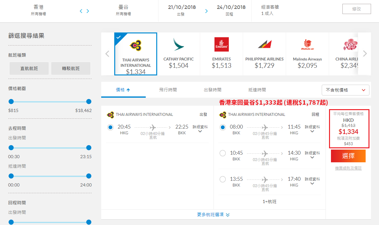
Task: Click the airplane icon on the 10:45 flight
Action: 265,153
